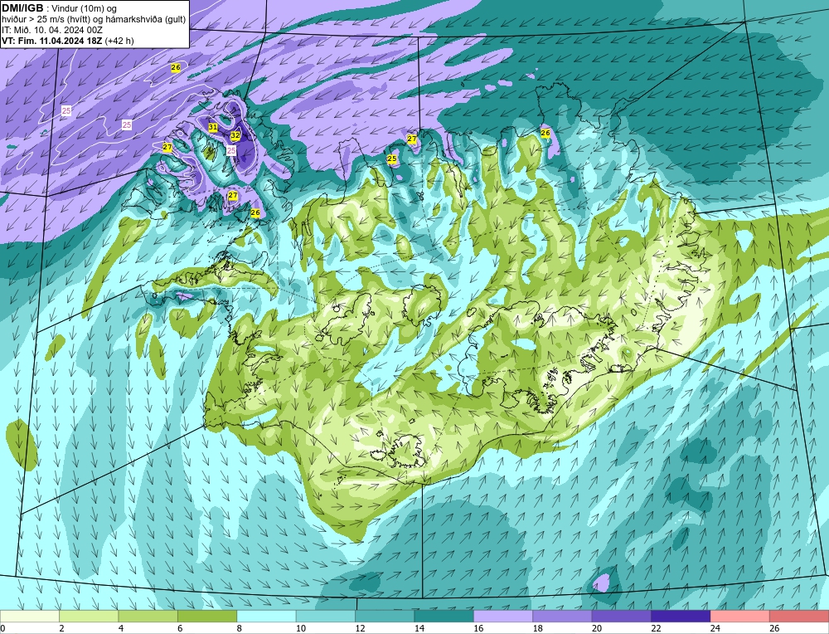Click the legend scale number '16'
829x634 pixels.
click(478, 628)
